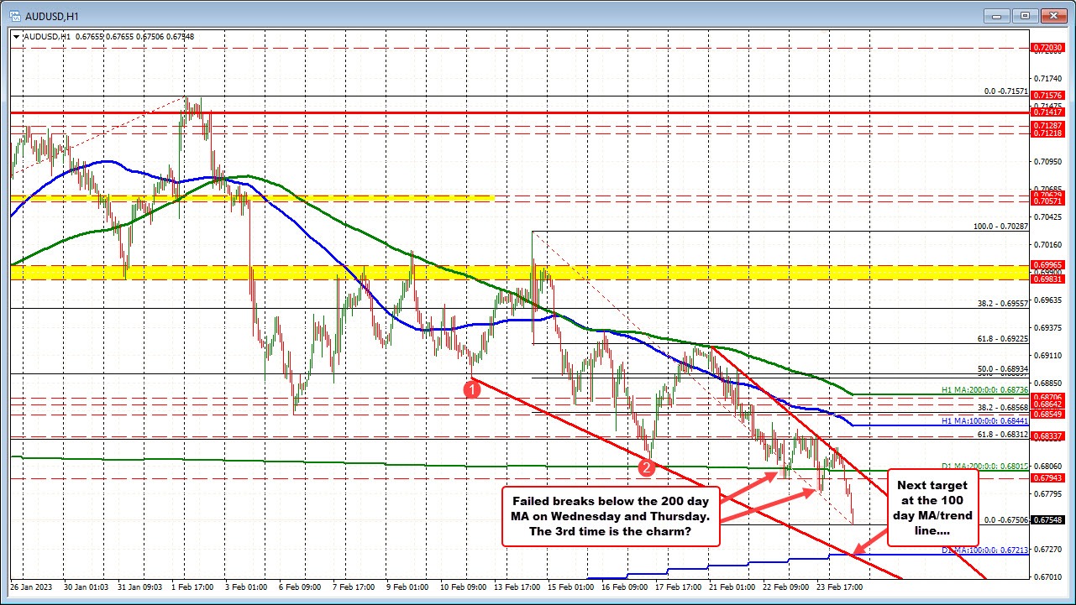Click the '26 Jan 2023' date on the time axis
The image size is (1076, 605).
[33, 588]
